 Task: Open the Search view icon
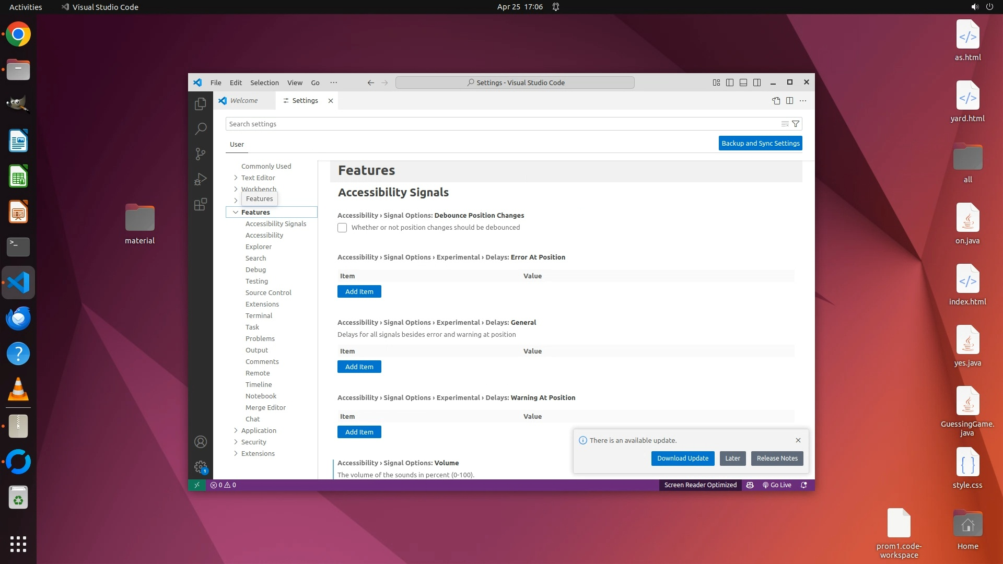click(x=201, y=128)
